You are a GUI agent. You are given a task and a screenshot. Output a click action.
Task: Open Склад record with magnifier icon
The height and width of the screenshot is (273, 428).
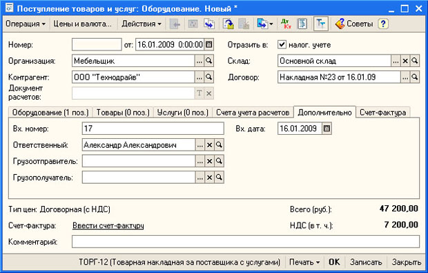[415, 61]
